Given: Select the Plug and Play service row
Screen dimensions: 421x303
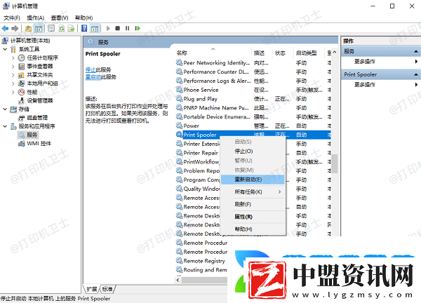Looking at the screenshot, I should [x=253, y=99].
